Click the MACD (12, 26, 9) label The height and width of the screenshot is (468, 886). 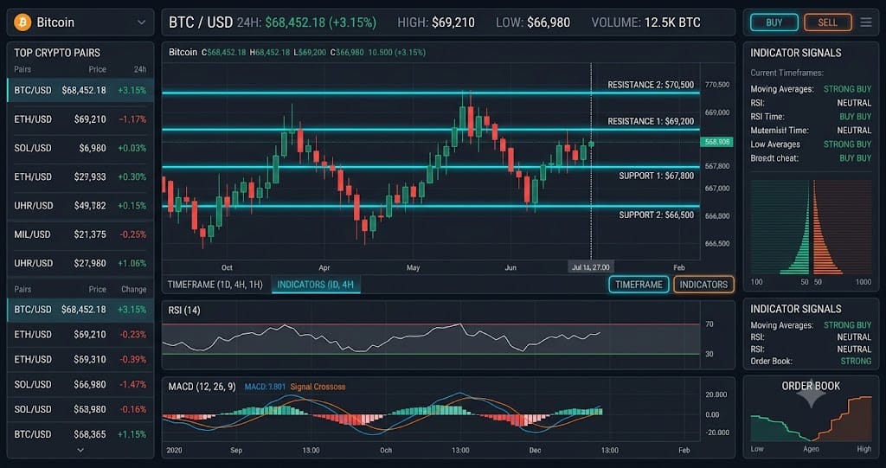click(x=202, y=388)
